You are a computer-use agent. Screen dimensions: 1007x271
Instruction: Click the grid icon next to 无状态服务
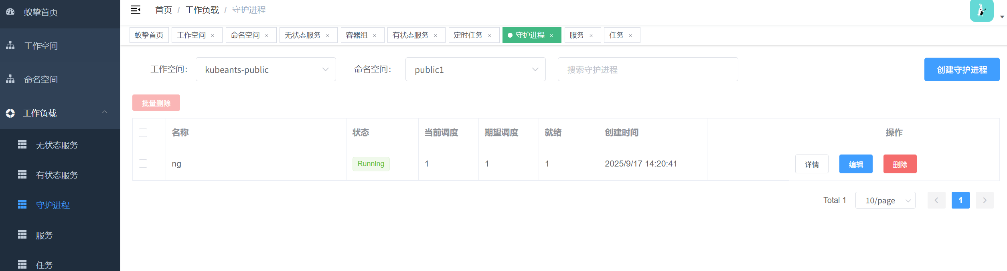click(22, 145)
